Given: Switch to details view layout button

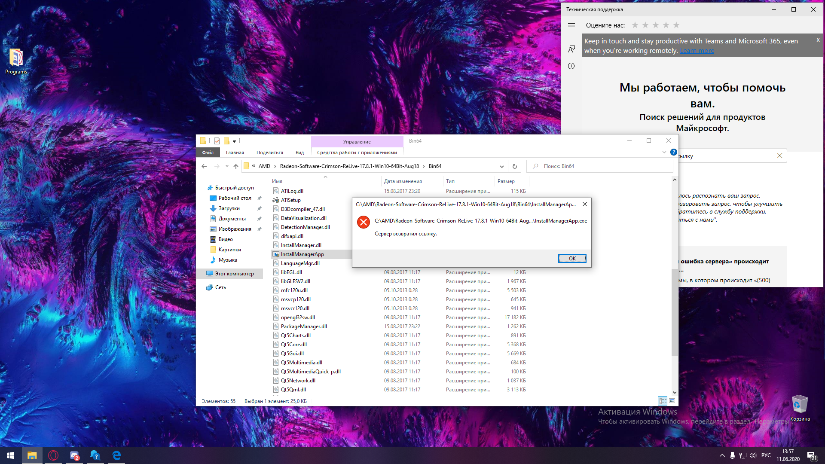Looking at the screenshot, I should [x=663, y=401].
